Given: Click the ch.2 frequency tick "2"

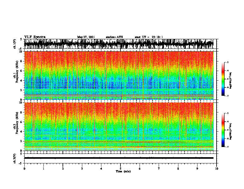Looking at the screenshot, I should point(21,141).
